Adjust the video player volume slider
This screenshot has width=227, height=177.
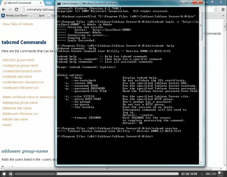click(210, 174)
